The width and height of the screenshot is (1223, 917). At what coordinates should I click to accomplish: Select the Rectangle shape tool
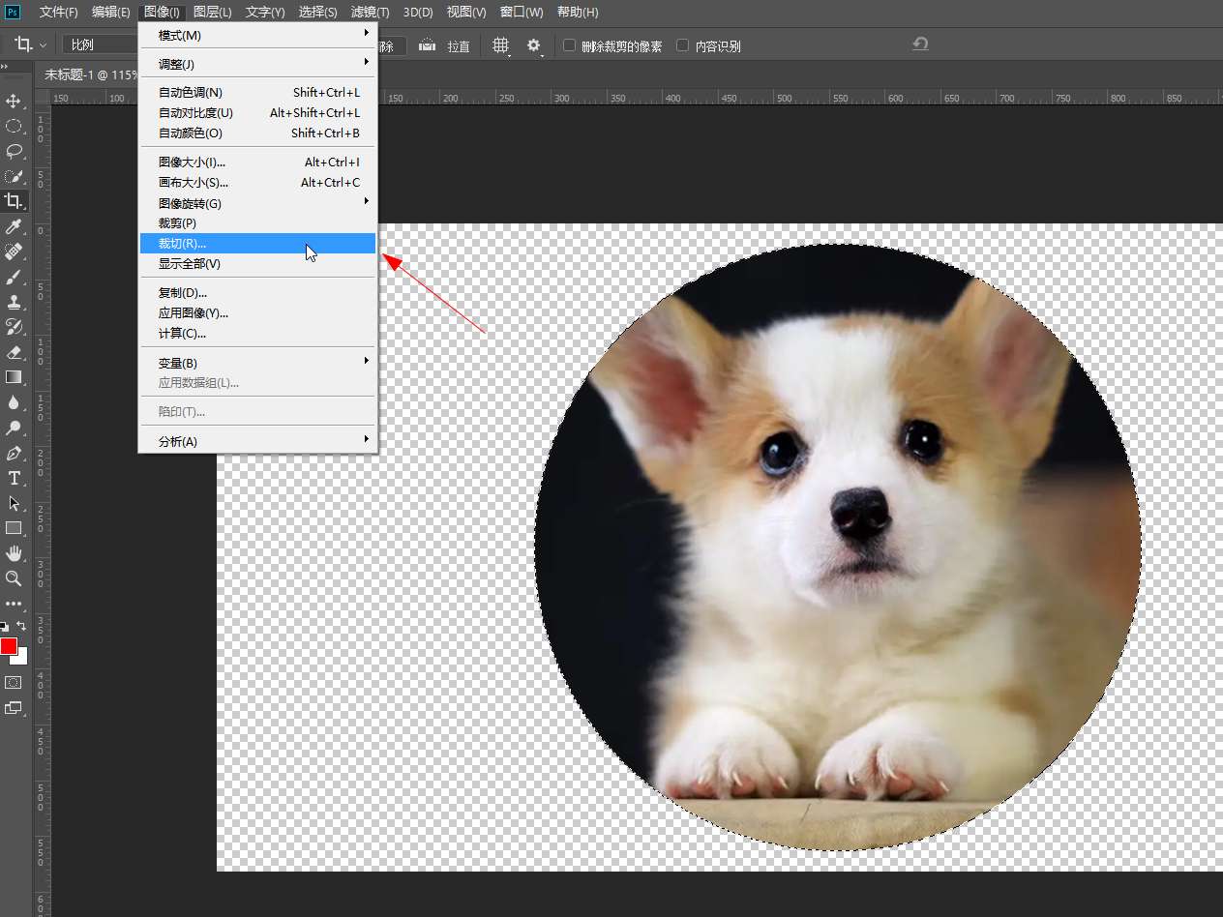pyautogui.click(x=14, y=528)
